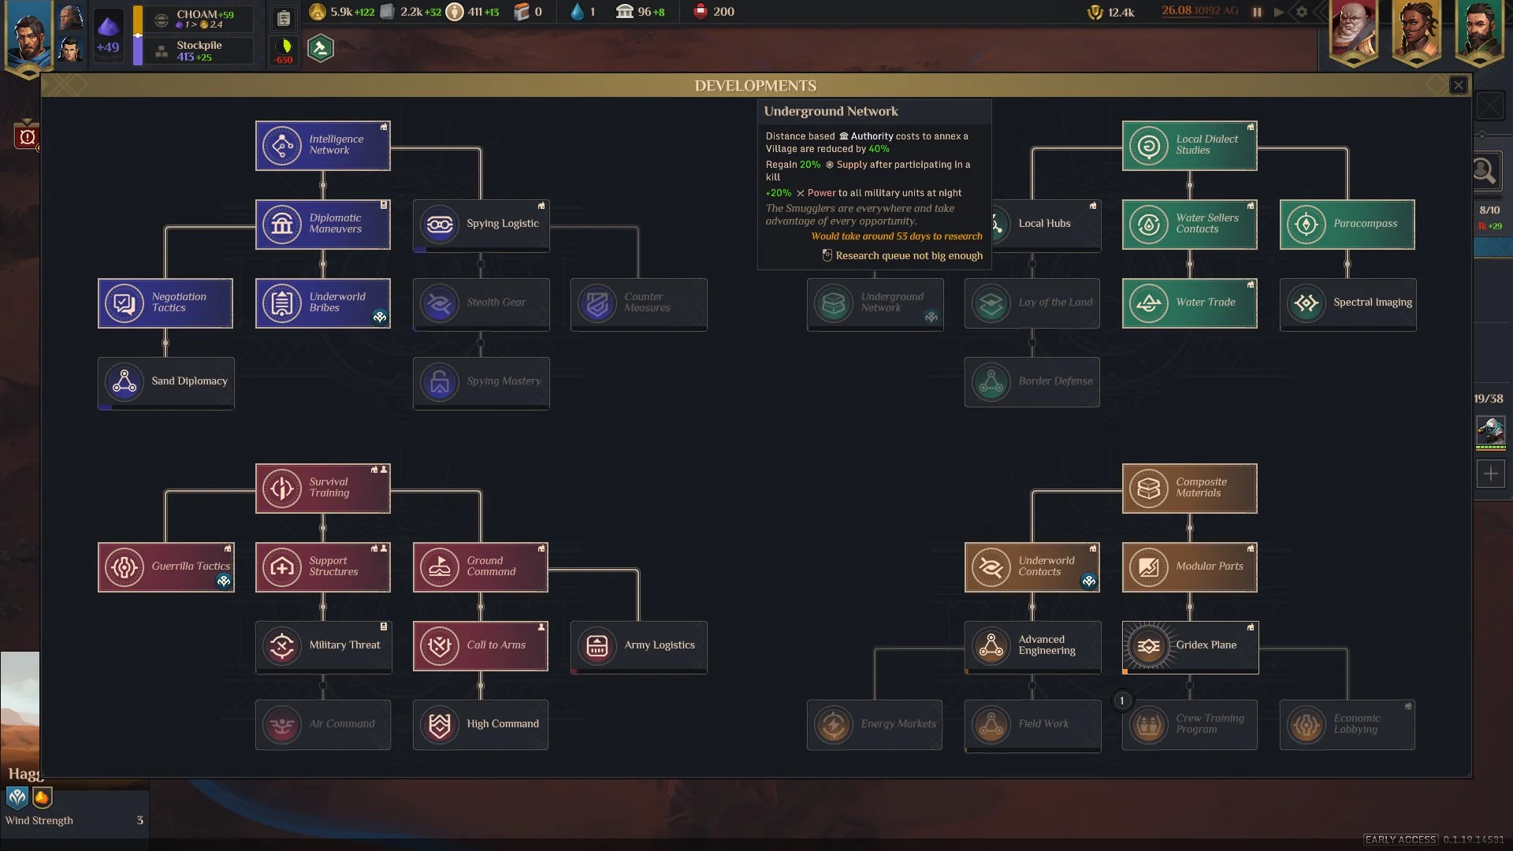
Task: Click the Paracompass icon
Action: click(1307, 225)
